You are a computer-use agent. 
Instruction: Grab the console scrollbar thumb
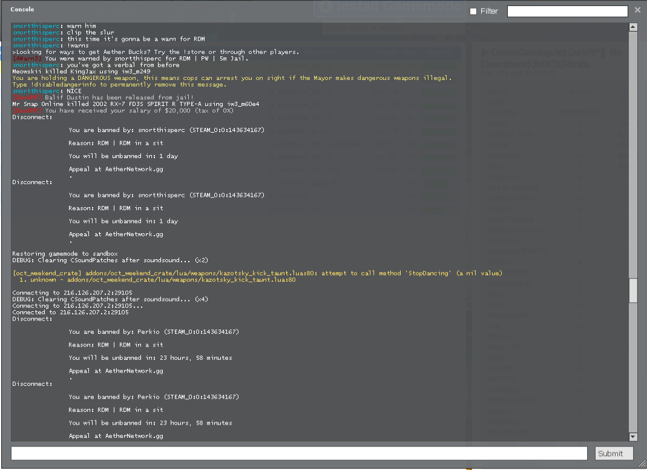coord(633,290)
